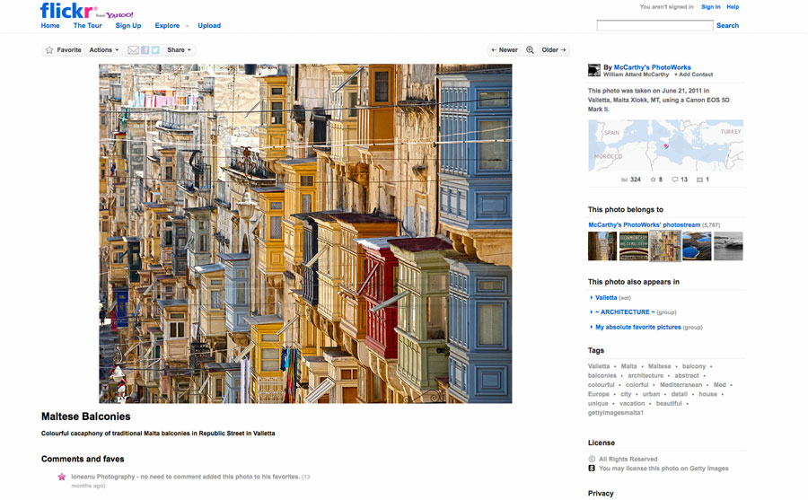
Task: Go to the Newer photo
Action: [x=505, y=50]
